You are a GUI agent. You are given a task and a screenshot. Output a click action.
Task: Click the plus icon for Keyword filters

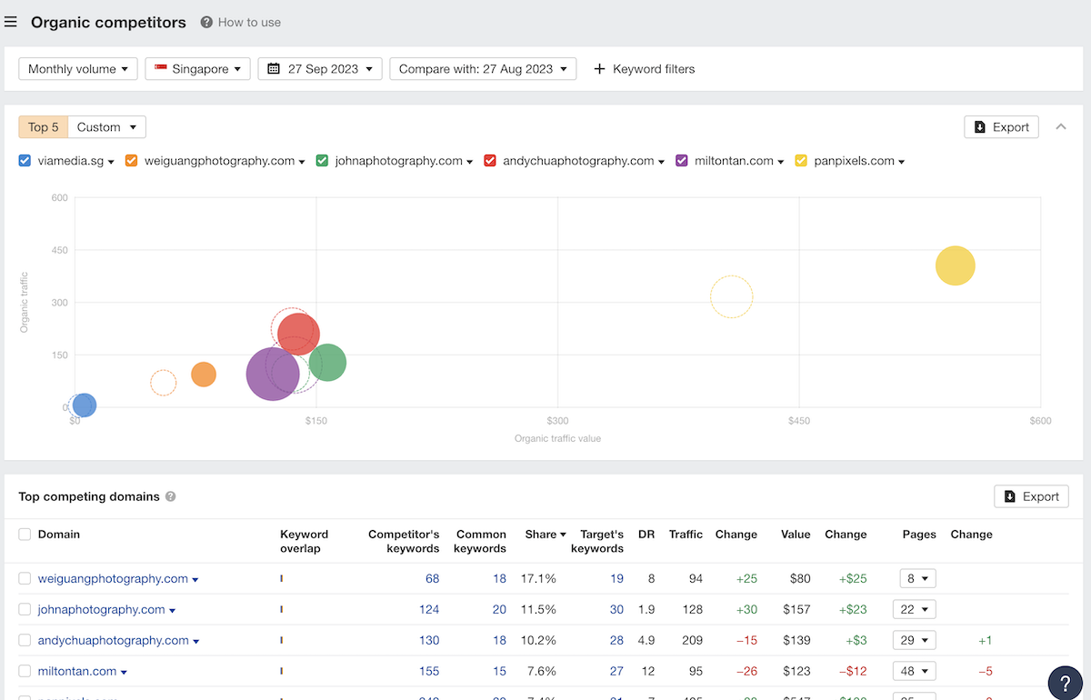[599, 69]
